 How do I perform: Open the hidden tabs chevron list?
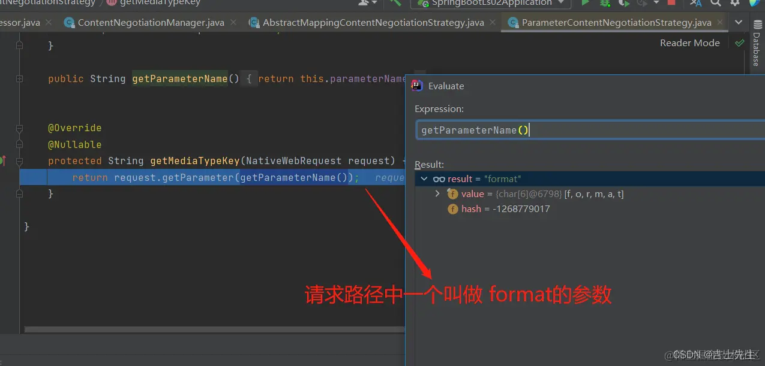point(739,23)
